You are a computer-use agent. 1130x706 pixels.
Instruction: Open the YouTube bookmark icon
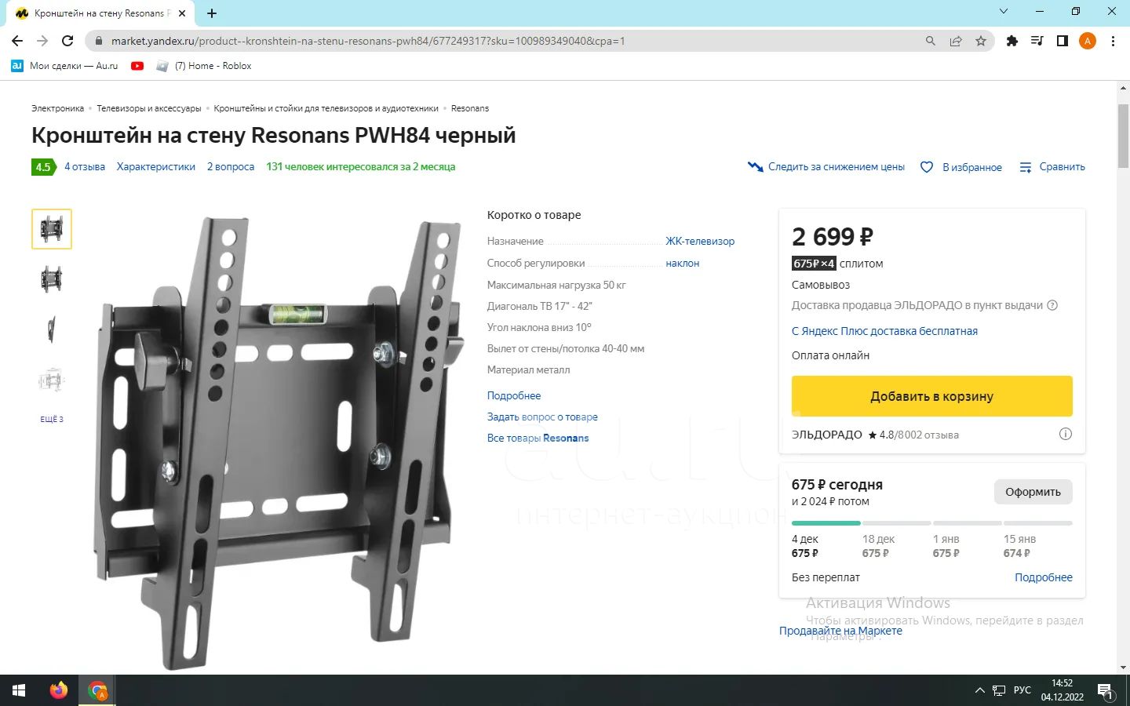(x=137, y=66)
